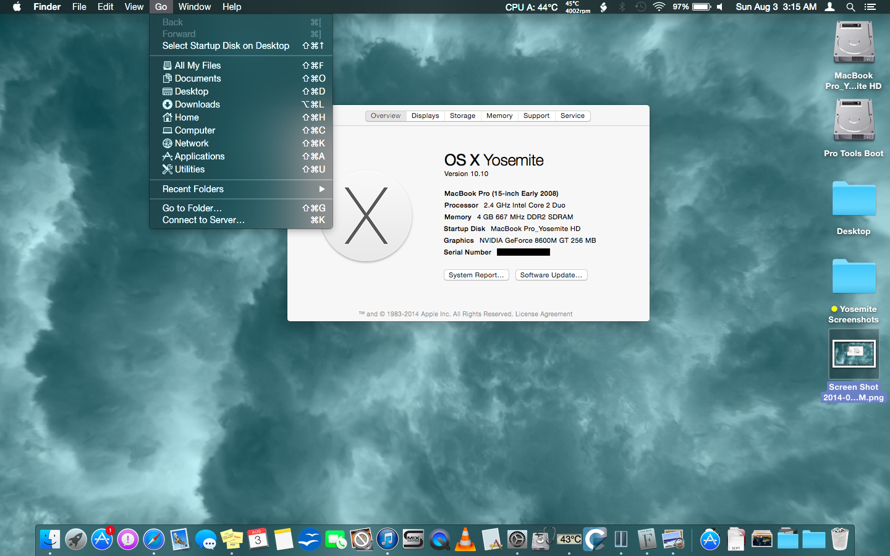Open the Window menu in menu bar
The width and height of the screenshot is (890, 556).
[195, 7]
